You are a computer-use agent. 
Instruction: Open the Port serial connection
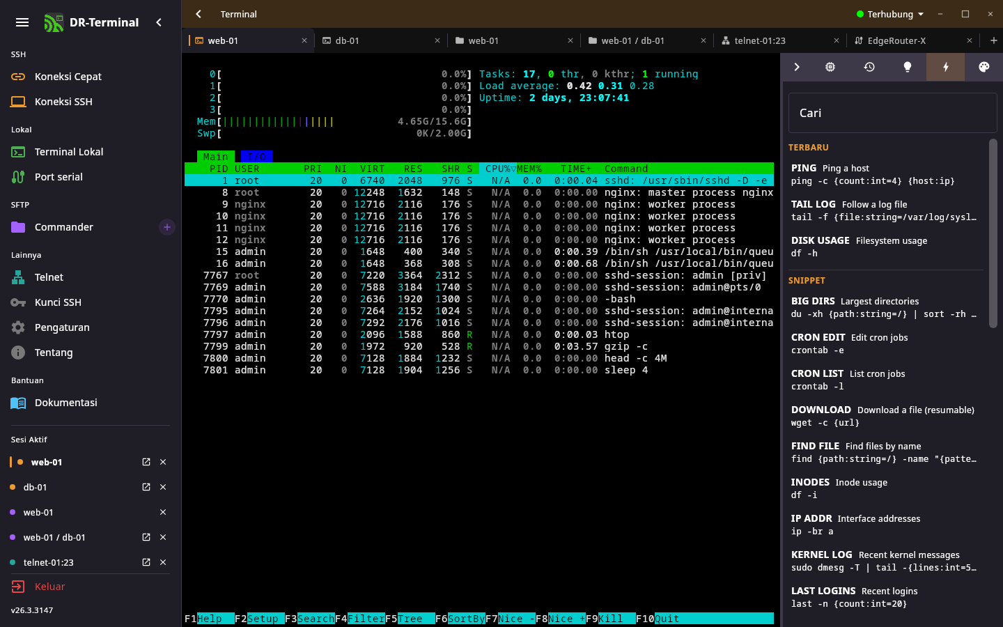pos(91,177)
